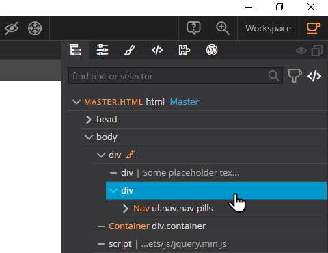Image resolution: width=328 pixels, height=253 pixels.
Task: Click the orange coffee cup icon
Action: coord(313,28)
